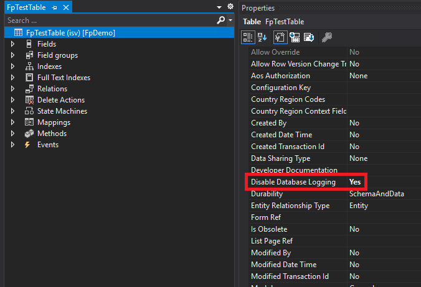
Task: Click the table icon of FpTestTable root node
Action: click(x=18, y=33)
